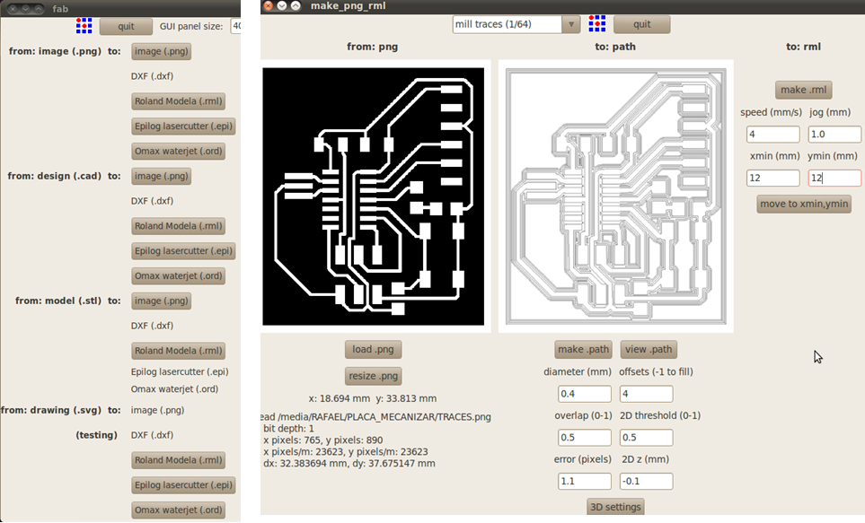Click Omax waterjet (.ord) text under from: model

click(x=174, y=389)
